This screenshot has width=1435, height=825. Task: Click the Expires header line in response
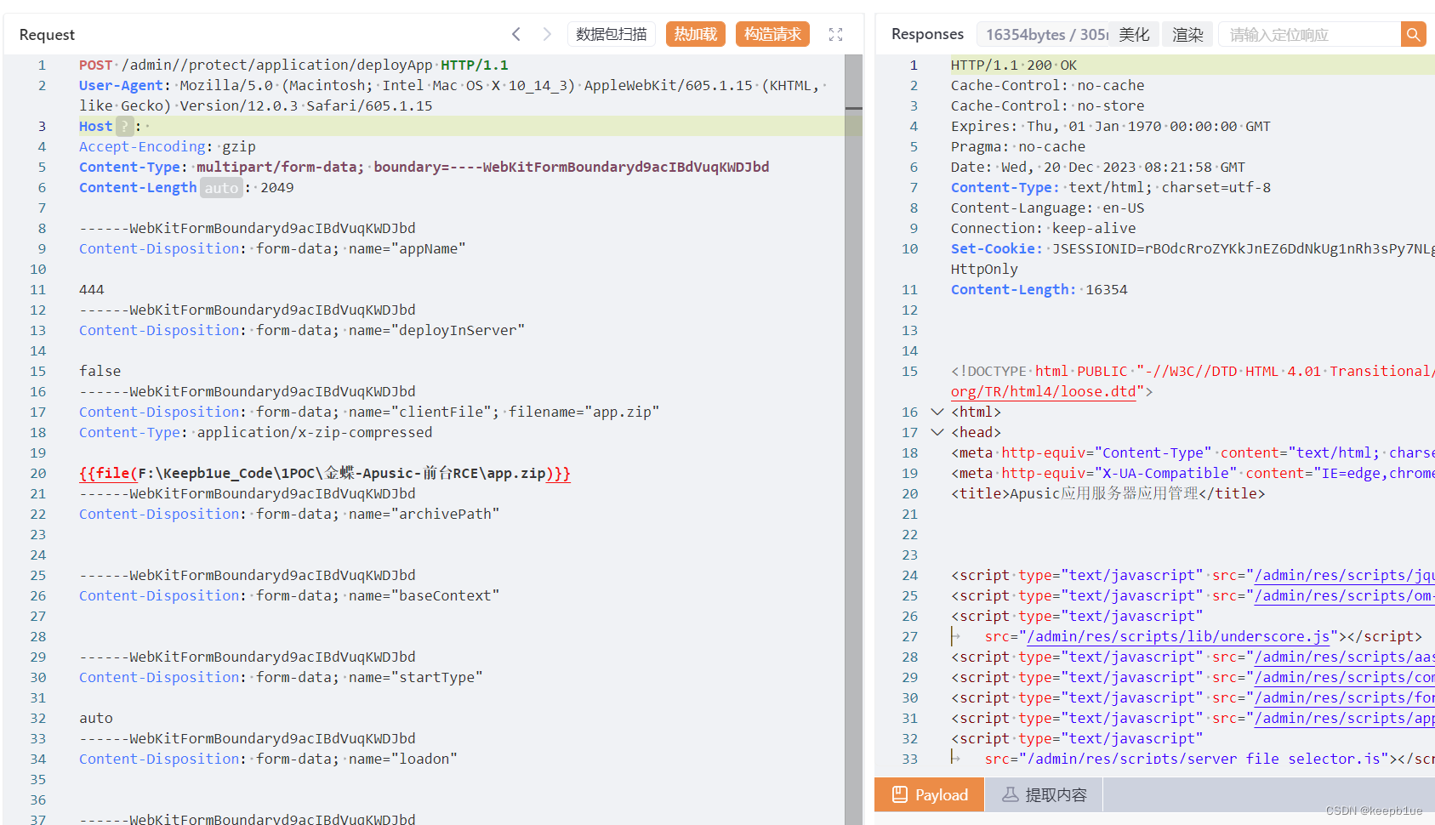[1111, 126]
